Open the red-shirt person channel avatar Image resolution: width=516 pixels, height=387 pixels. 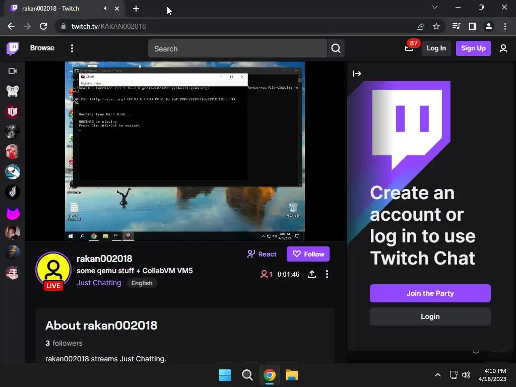coord(13,152)
